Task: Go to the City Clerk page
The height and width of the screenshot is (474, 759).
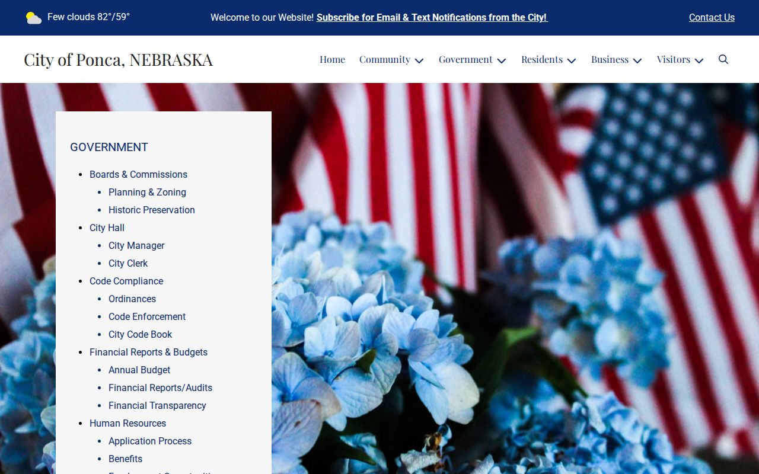Action: click(128, 263)
